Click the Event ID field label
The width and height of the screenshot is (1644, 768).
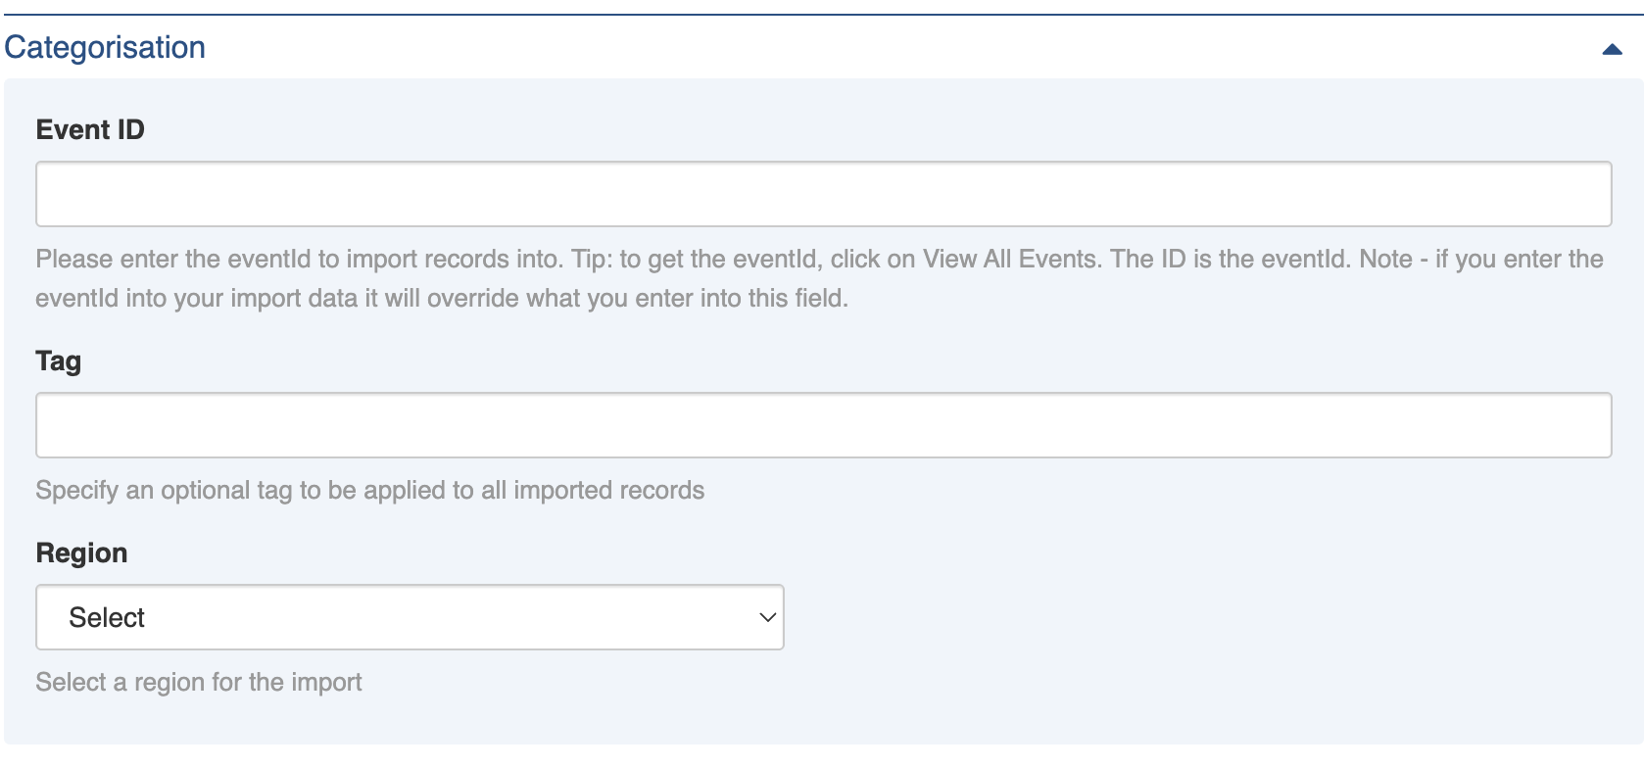[90, 129]
